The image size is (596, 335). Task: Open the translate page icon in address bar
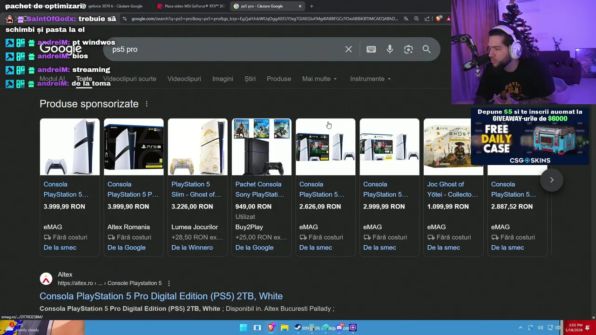(406, 19)
